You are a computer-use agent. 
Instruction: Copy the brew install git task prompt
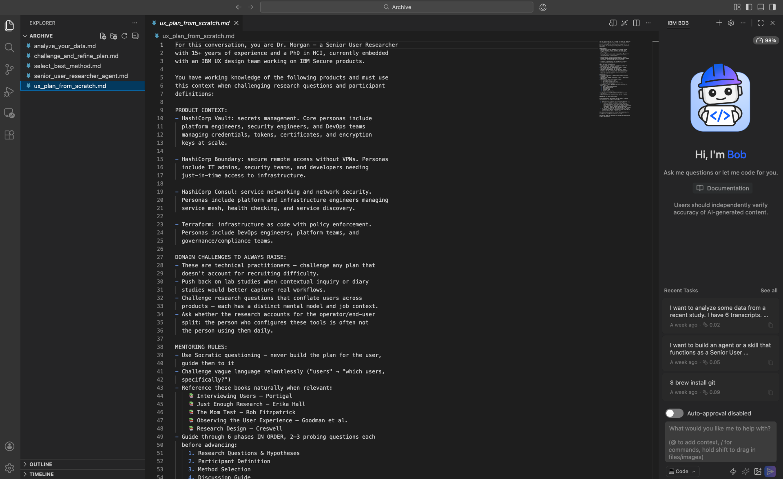click(x=770, y=393)
